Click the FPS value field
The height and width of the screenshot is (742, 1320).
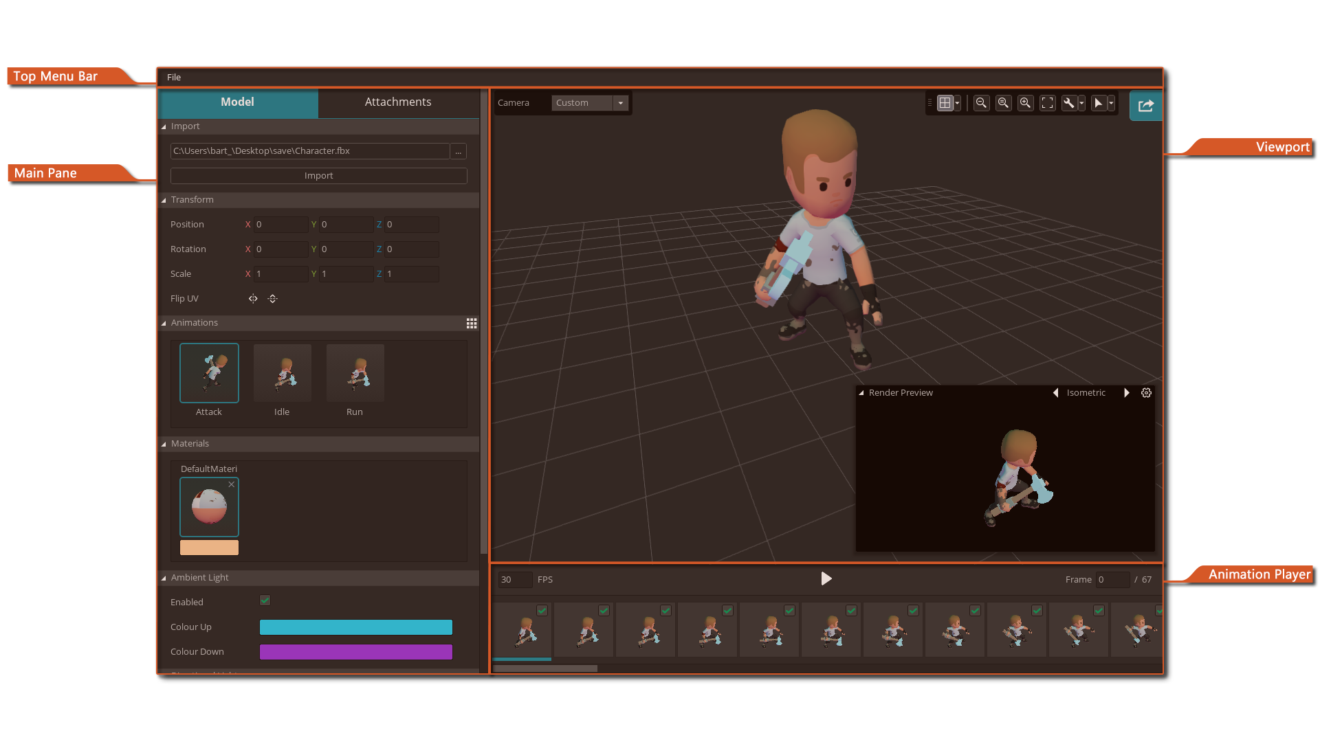tap(516, 580)
